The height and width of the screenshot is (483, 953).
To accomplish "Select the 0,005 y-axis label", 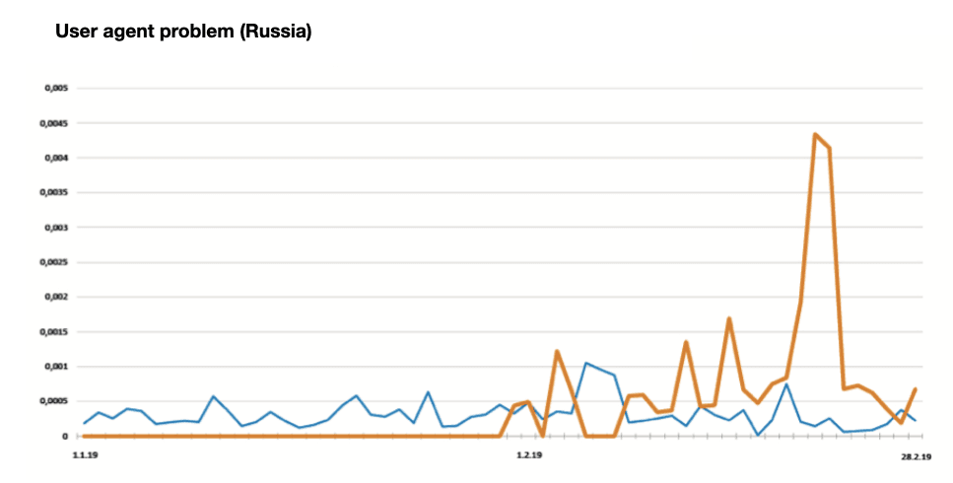I will pyautogui.click(x=56, y=88).
